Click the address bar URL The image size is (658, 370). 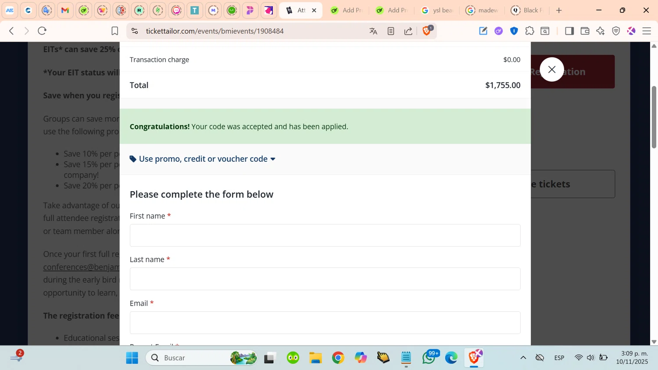pyautogui.click(x=215, y=31)
